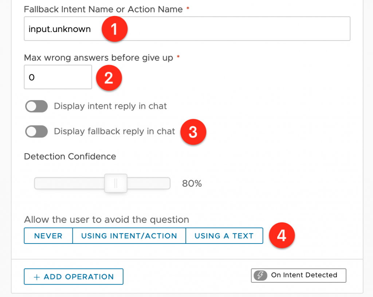Toggle Display intent reply in chat

pos(36,106)
